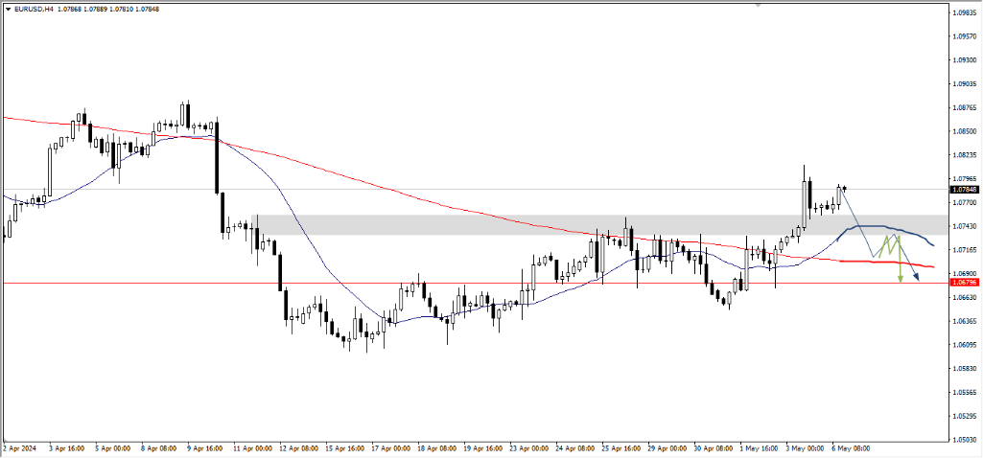Click the green zigzag projection drawing
Image resolution: width=983 pixels, height=458 pixels.
(887, 244)
